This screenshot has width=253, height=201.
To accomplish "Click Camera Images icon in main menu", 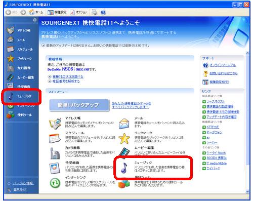I will click(x=55, y=153).
